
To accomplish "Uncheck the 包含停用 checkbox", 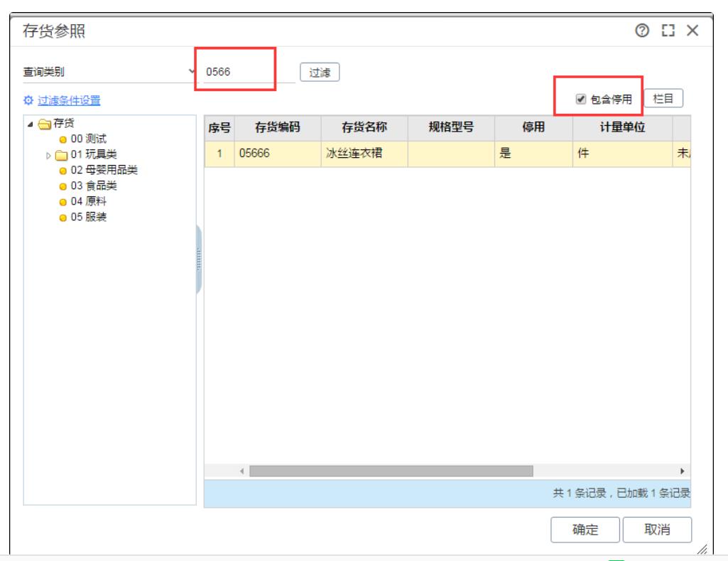I will pos(581,100).
